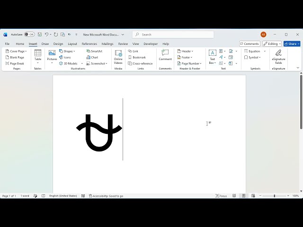Open the Developer tab
The width and height of the screenshot is (303, 227).
[x=151, y=44]
